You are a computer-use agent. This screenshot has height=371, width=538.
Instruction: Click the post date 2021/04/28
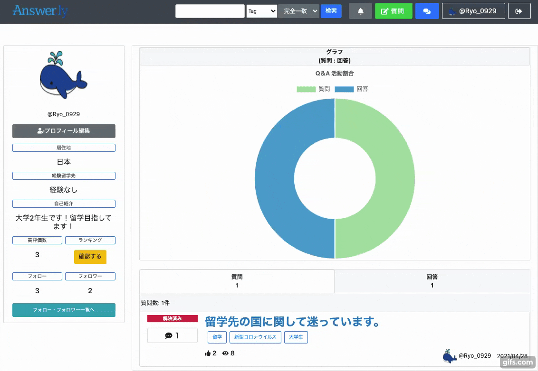pos(512,356)
